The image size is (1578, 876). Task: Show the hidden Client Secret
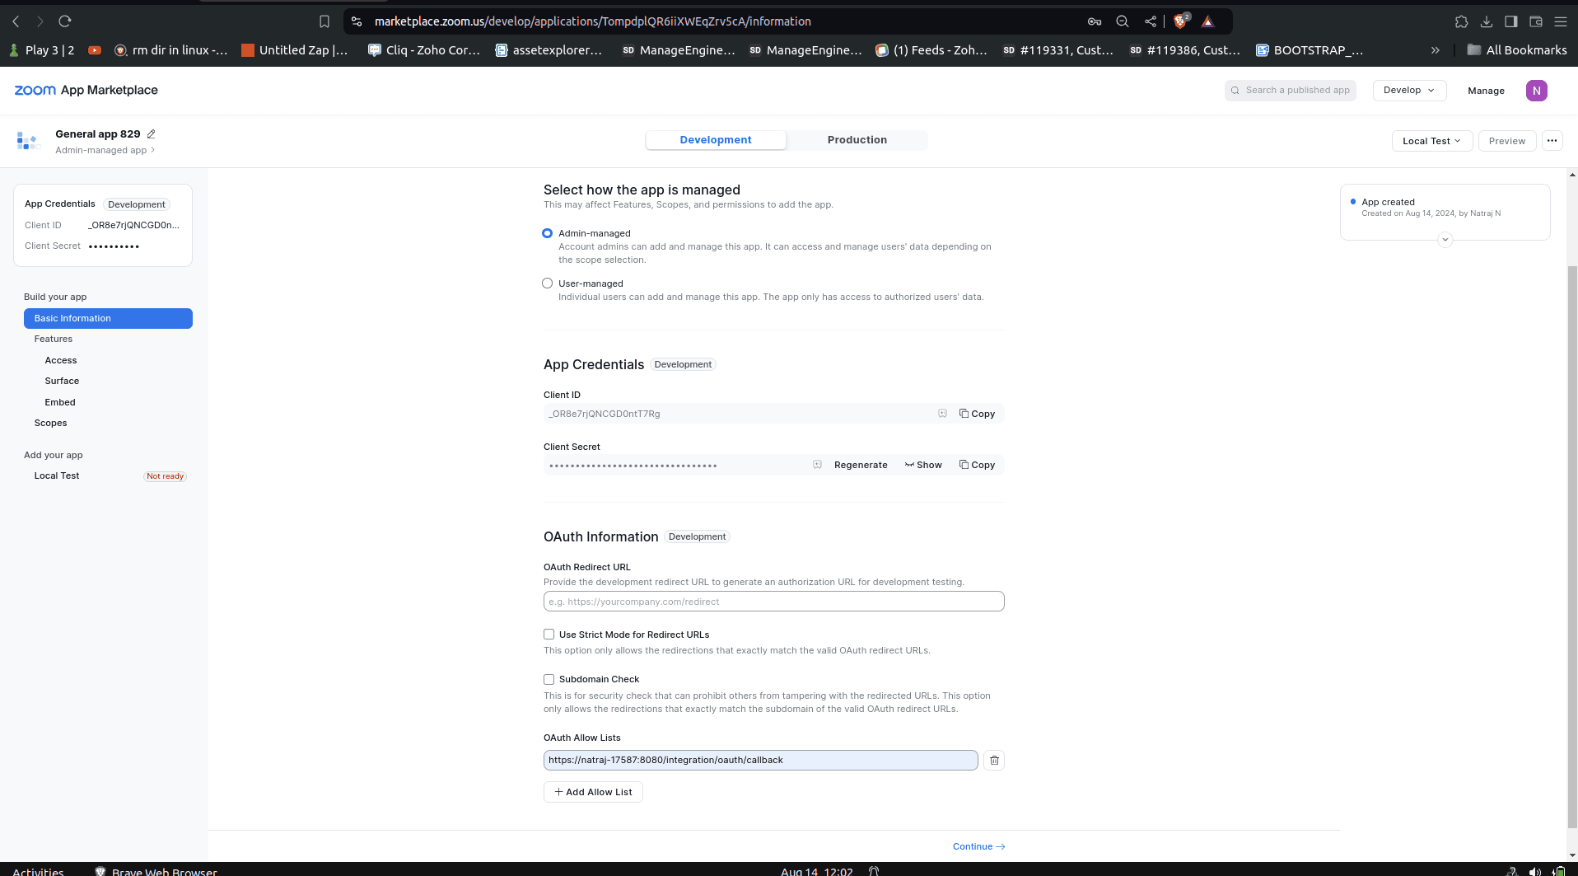click(923, 465)
